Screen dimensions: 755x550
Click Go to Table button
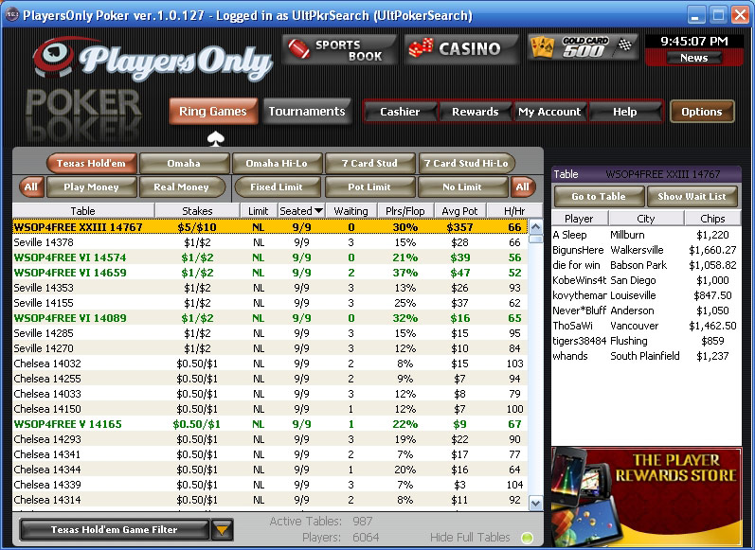tap(599, 196)
